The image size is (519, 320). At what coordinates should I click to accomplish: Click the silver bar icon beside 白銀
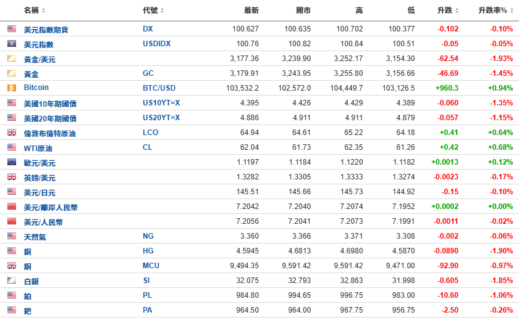coord(12,281)
